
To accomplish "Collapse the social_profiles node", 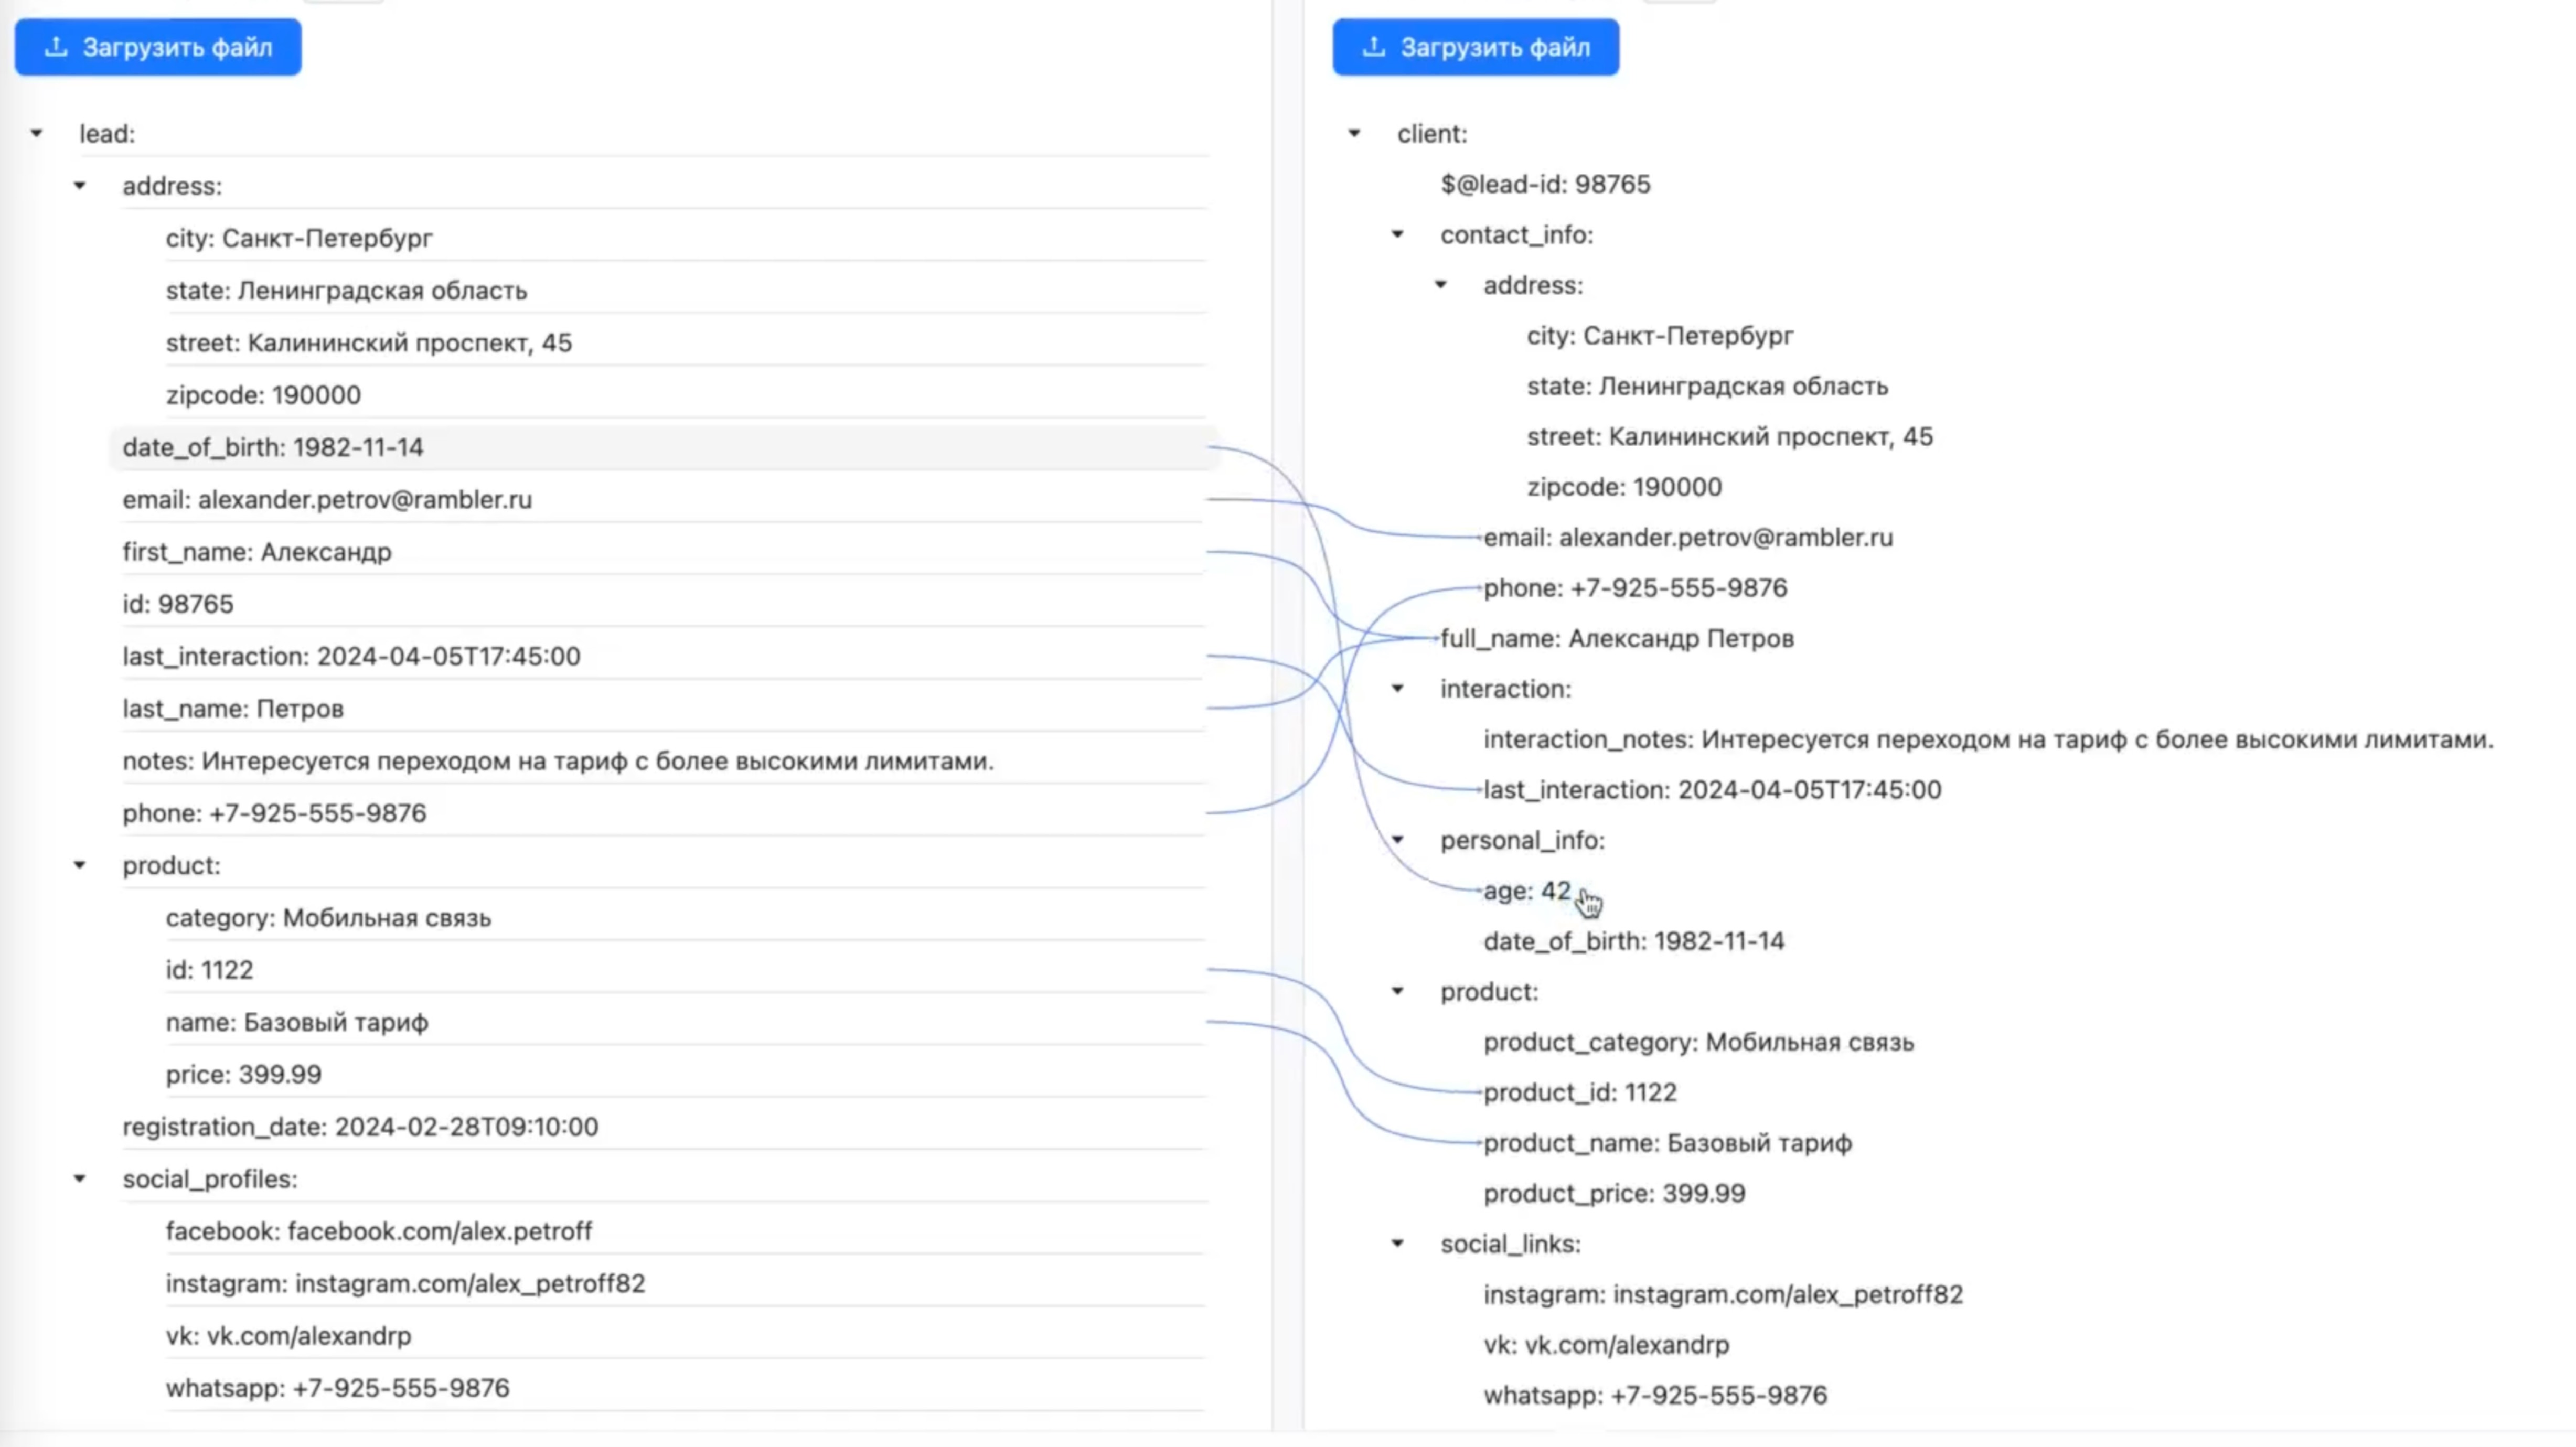I will pyautogui.click(x=80, y=1179).
